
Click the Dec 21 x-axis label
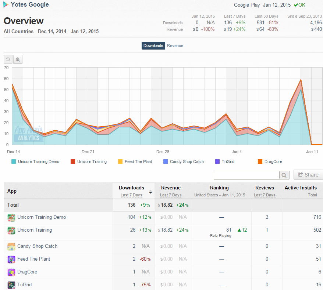[x=88, y=152]
